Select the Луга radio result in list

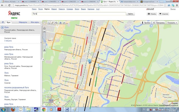coord(3,27)
